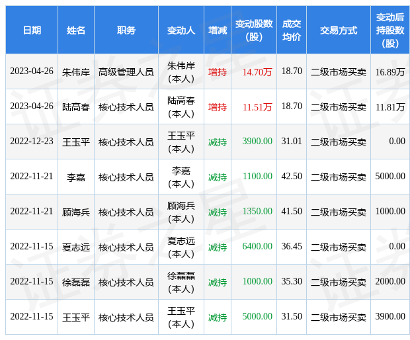Click post-change holdings 2000.00
Screen dimensions: 410x340
pos(390,281)
